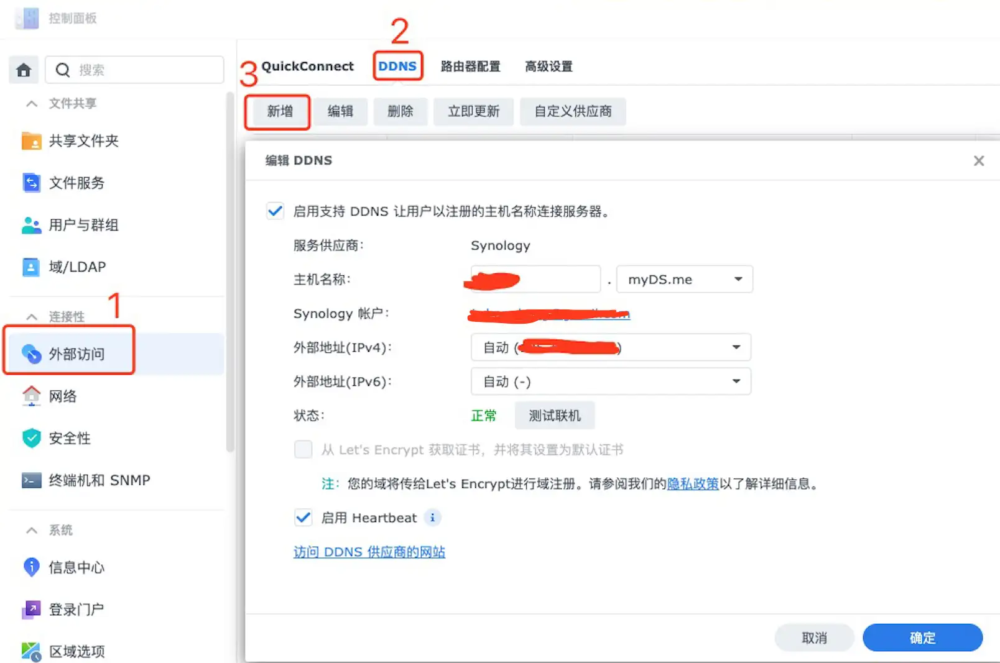Check the Let's Encrypt certificate checkbox
Screen dimensions: 1000x663
[x=303, y=449]
